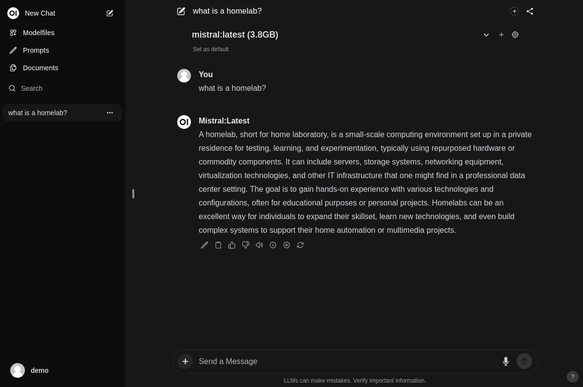583x387 pixels.
Task: Show generation info with info icon
Action: (x=273, y=245)
